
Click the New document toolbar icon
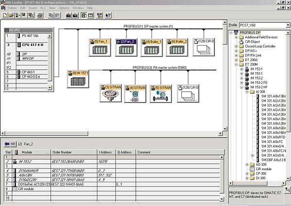(4, 16)
